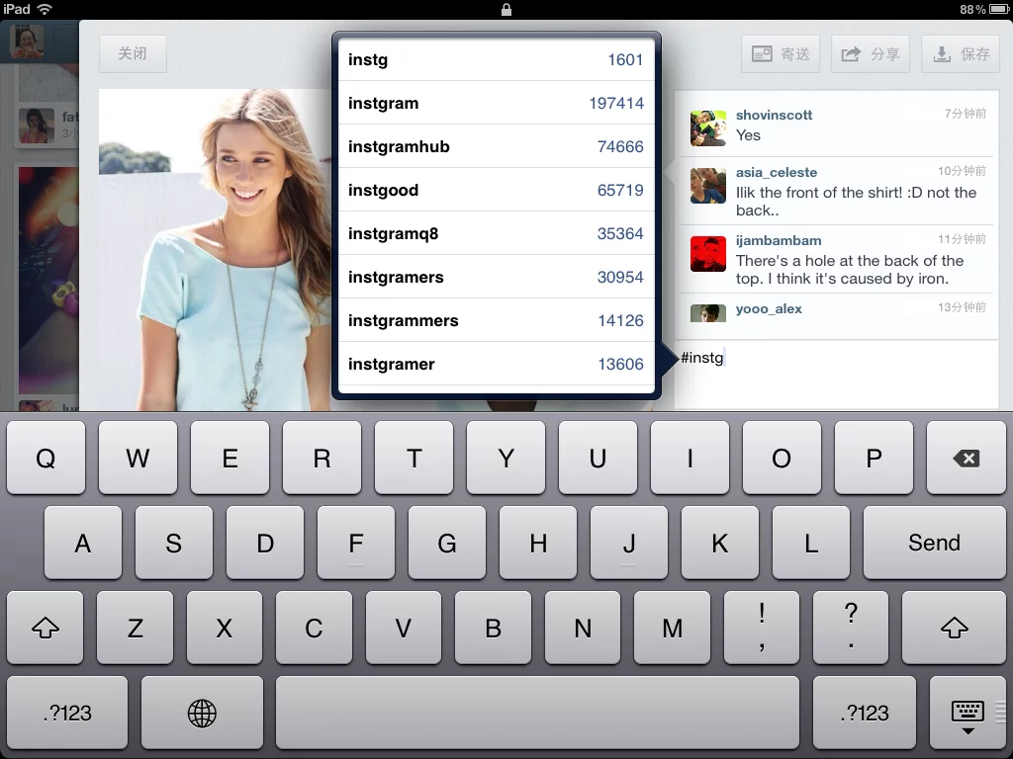This screenshot has height=759, width=1013.
Task: Tap the X key
Action: click(x=225, y=628)
